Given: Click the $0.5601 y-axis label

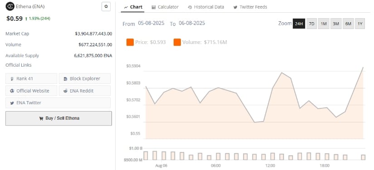Looking at the screenshot, I should [x=133, y=117].
